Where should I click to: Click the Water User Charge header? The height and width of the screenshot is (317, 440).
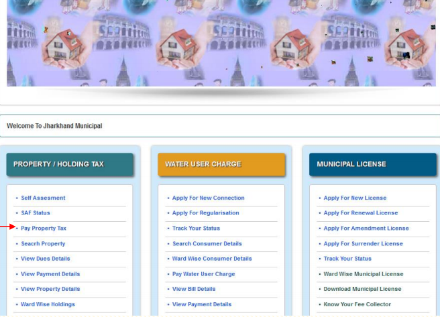pyautogui.click(x=221, y=164)
